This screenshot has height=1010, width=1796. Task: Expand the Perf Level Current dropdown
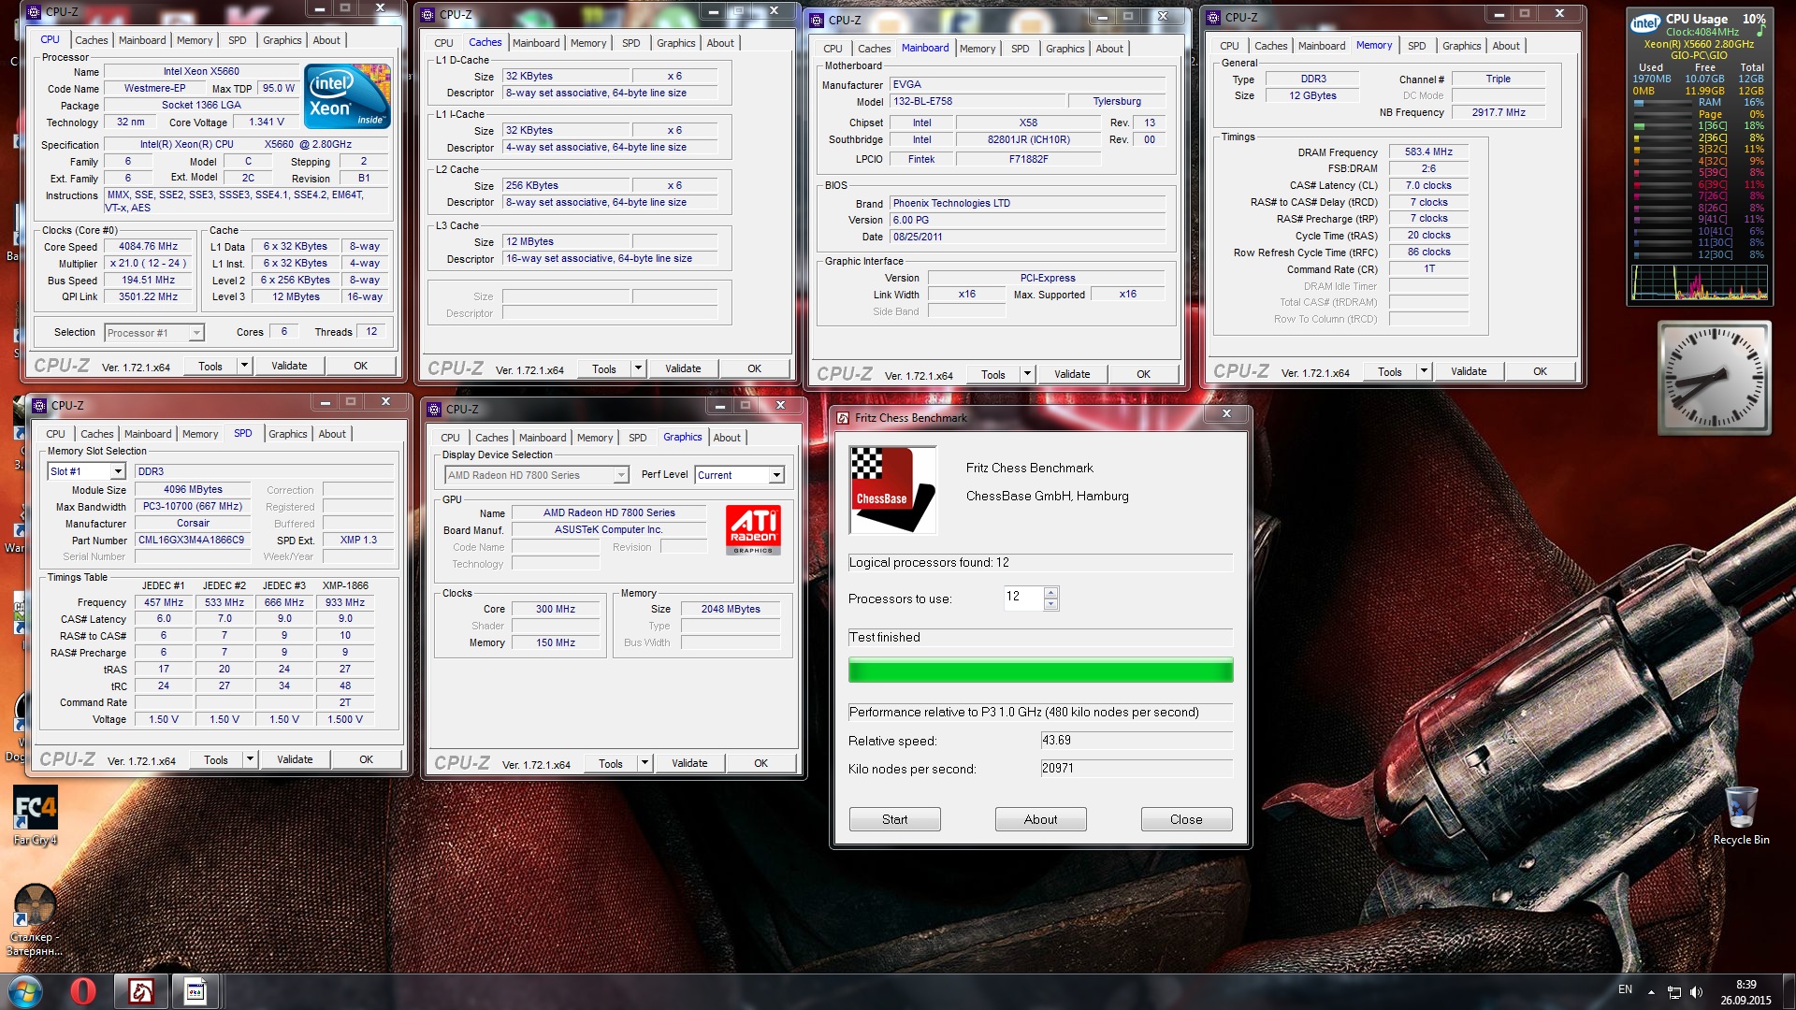point(775,475)
